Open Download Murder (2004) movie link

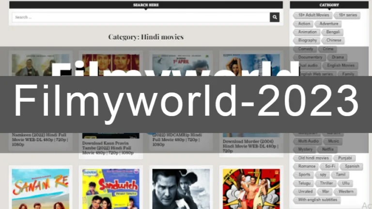click(250, 146)
